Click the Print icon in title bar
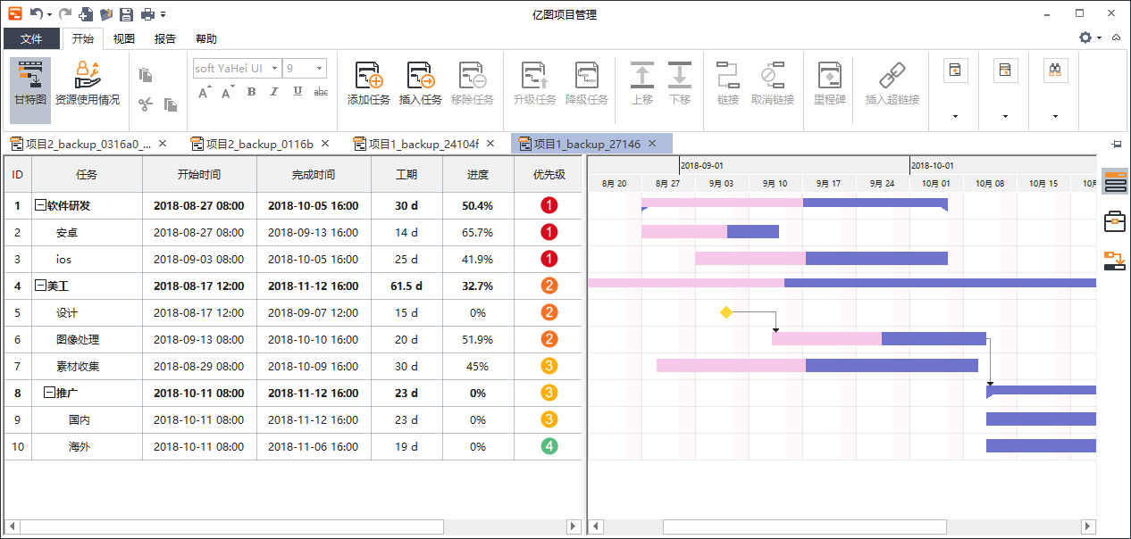 click(x=147, y=14)
